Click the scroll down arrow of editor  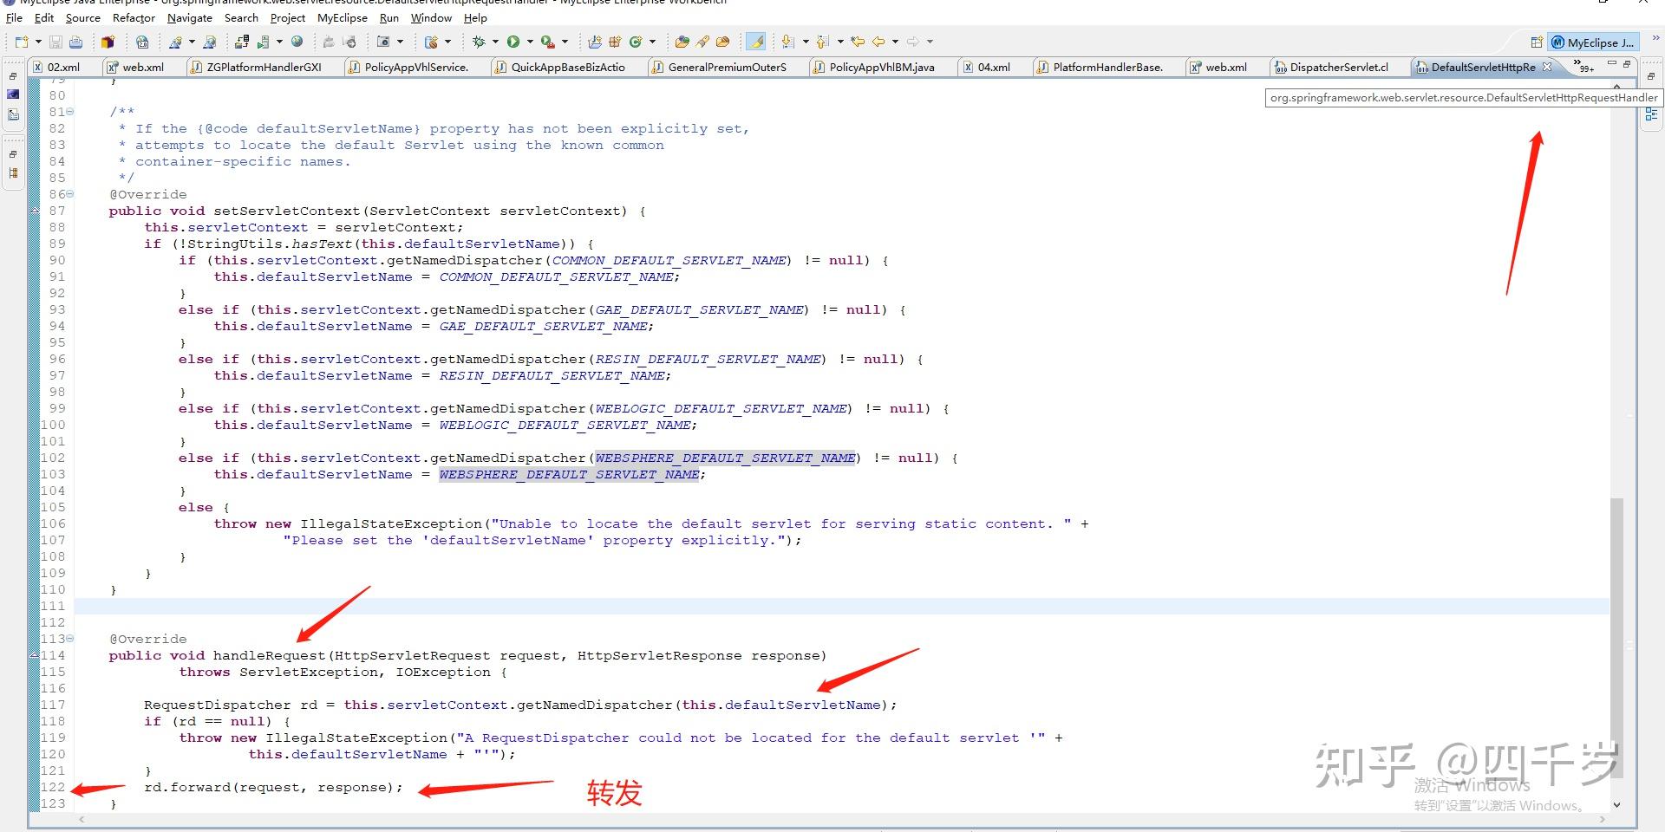click(x=1616, y=804)
